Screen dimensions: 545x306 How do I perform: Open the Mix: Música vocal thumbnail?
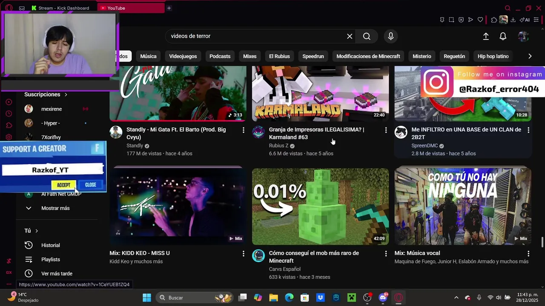(463, 207)
